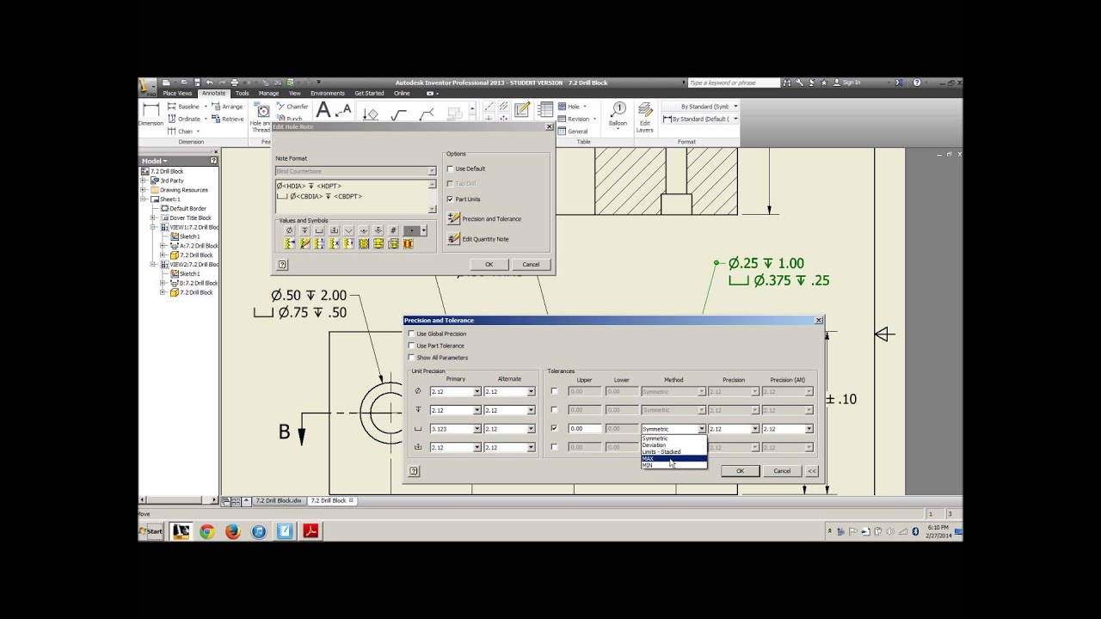
Task: Select the Text tool with large A
Action: tap(323, 110)
